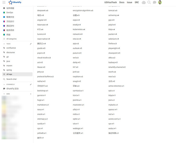
Task: Open the 腾讯云 x 4 tag
Action: coord(41,43)
